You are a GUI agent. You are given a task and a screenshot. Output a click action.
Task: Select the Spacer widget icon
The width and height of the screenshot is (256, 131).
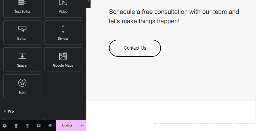22,56
